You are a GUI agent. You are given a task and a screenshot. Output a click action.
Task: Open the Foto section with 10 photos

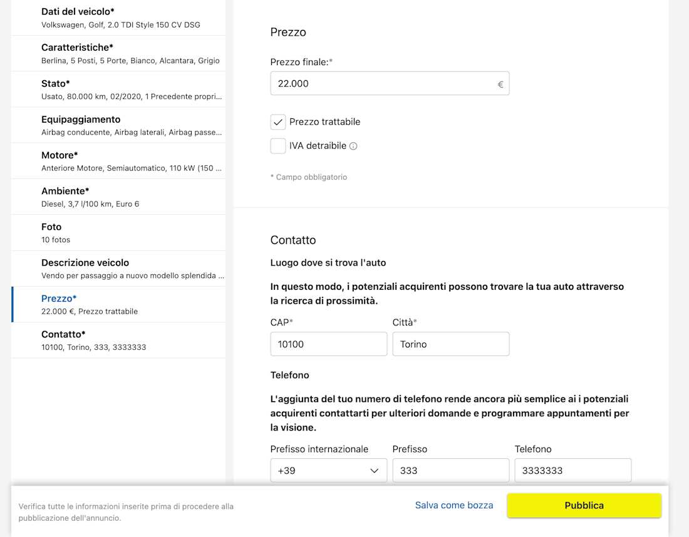point(118,233)
